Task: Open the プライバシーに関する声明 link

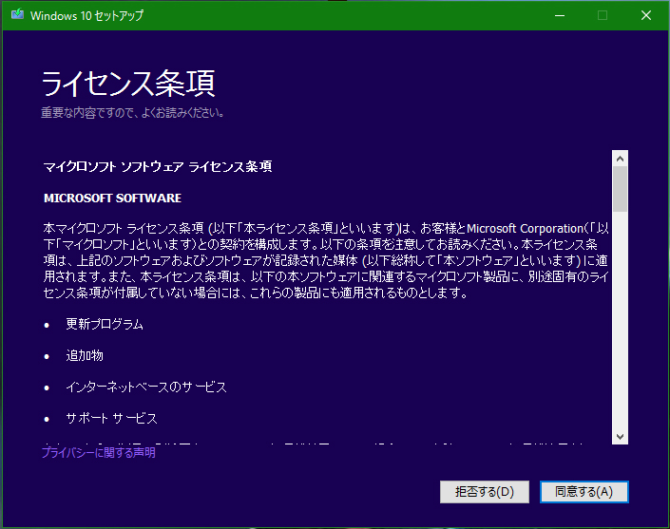Action: 98,453
